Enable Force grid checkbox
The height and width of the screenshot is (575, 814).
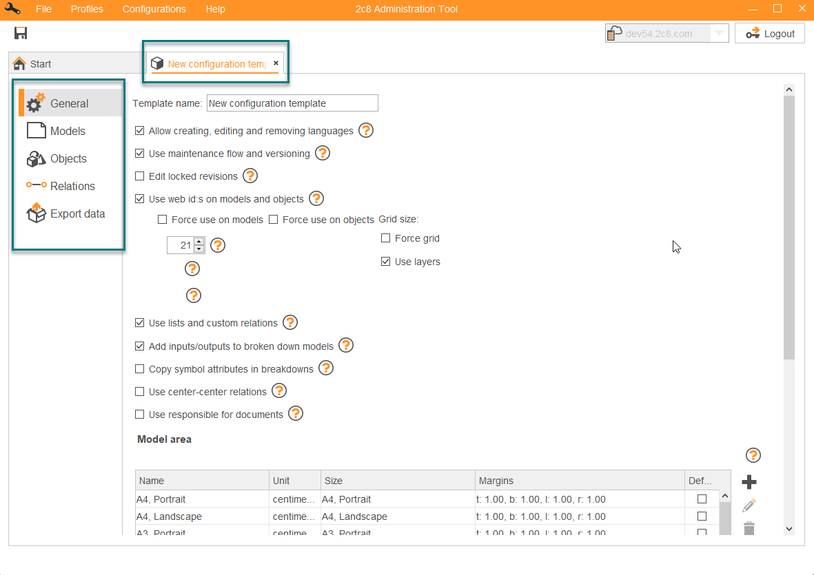pos(386,238)
